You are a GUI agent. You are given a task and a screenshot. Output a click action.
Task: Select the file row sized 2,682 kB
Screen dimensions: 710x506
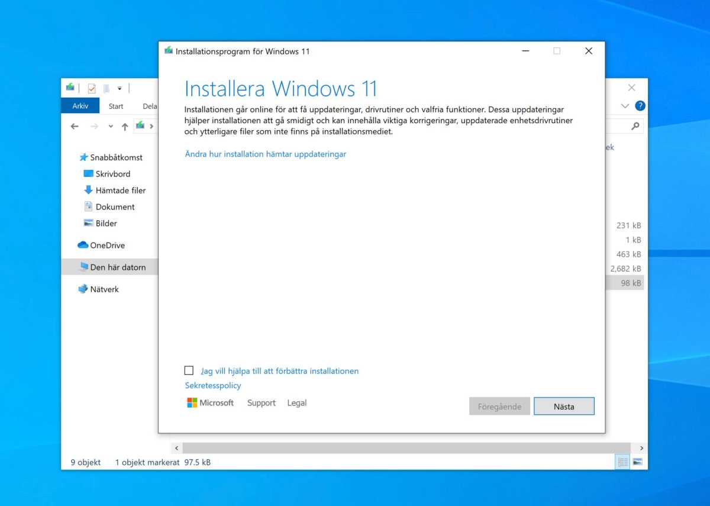(625, 269)
